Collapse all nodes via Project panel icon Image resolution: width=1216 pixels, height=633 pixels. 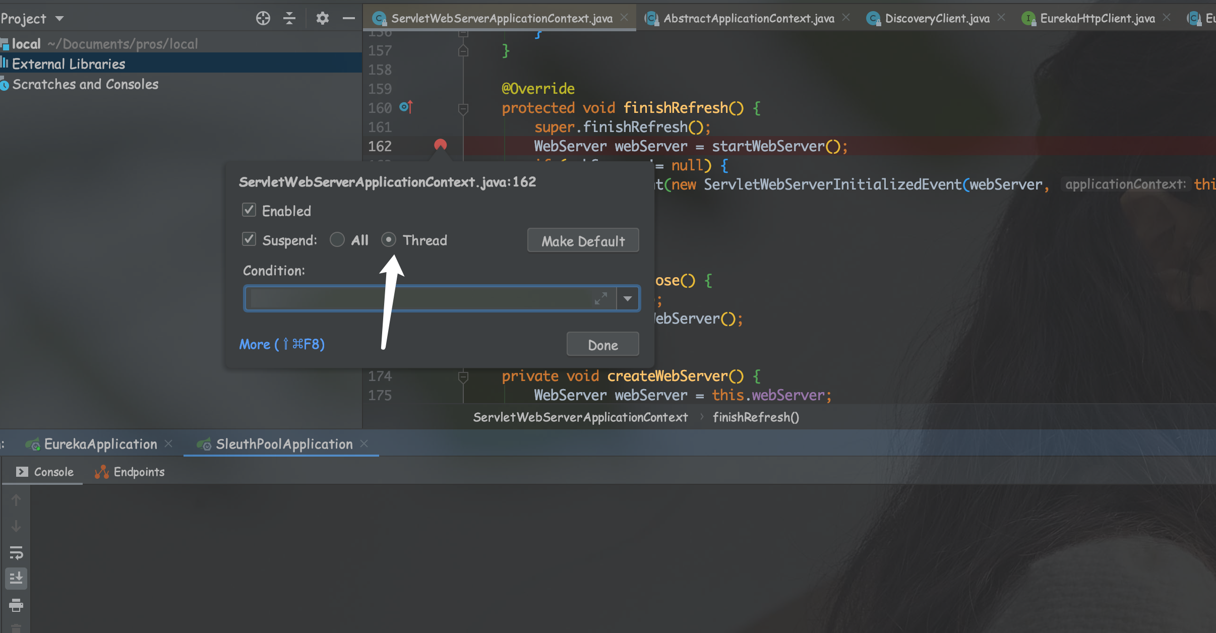(290, 18)
